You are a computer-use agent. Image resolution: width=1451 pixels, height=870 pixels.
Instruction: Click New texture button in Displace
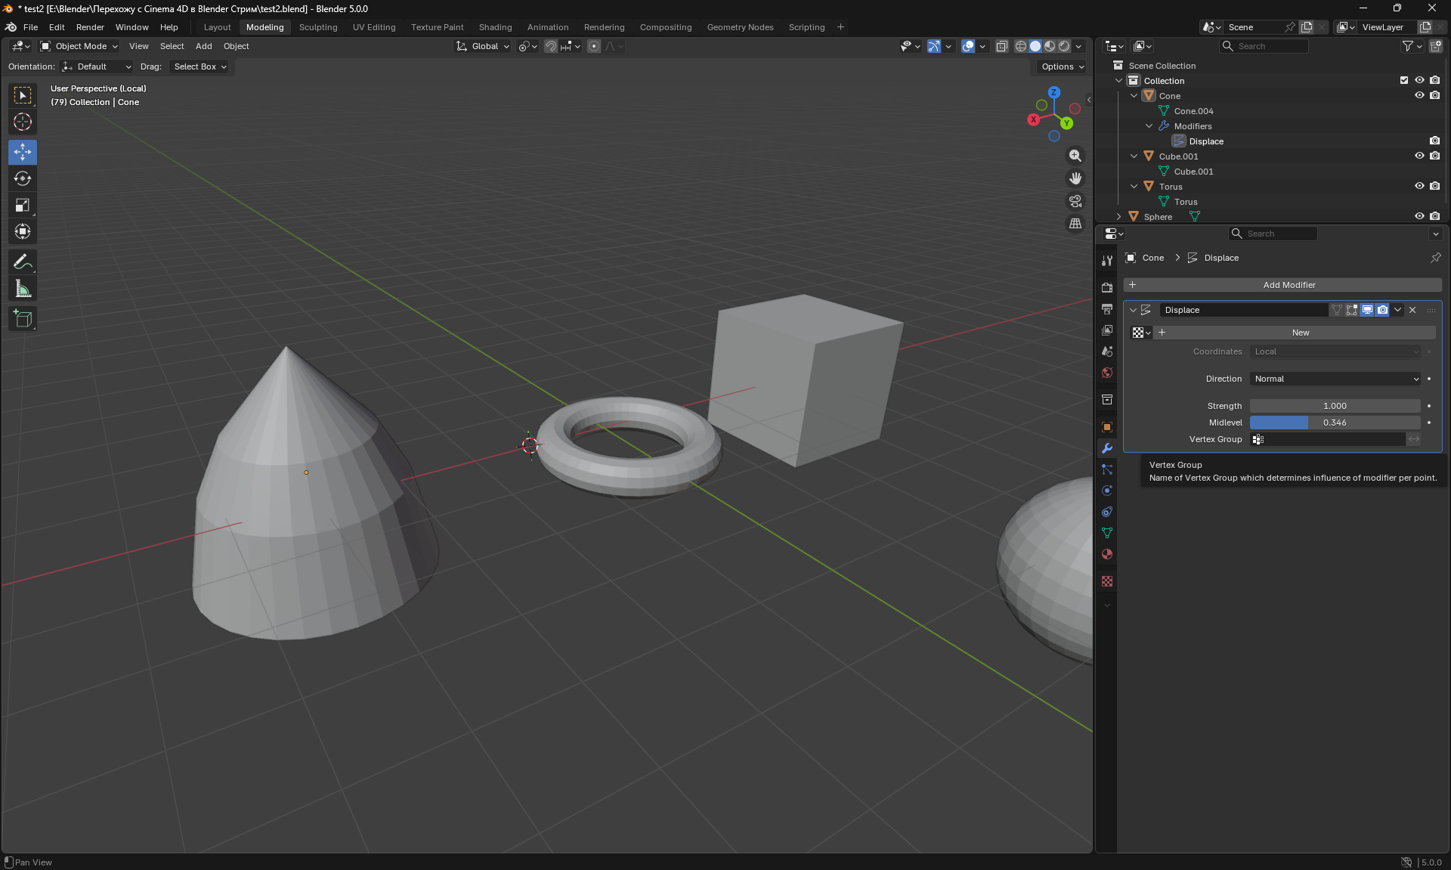pos(1300,333)
